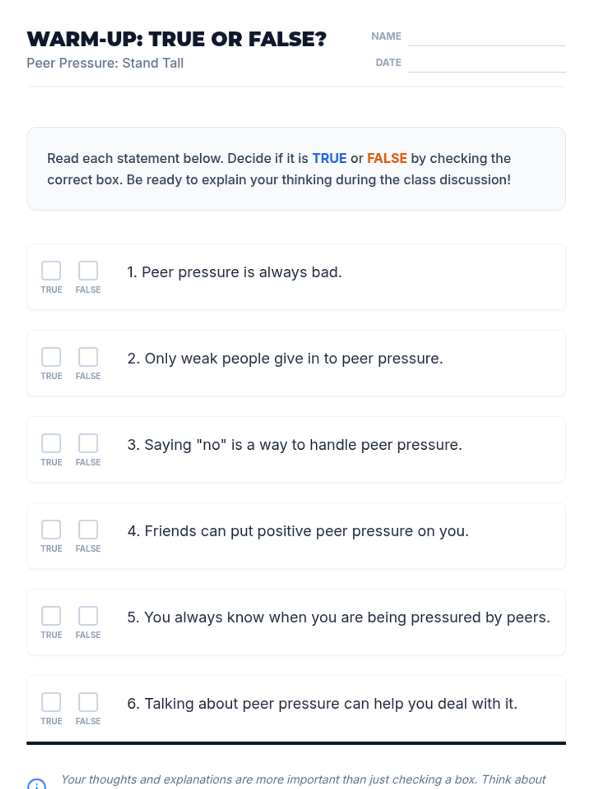Check TRUE for statement 5 about being pressured
The width and height of the screenshot is (592, 789).
coord(51,616)
